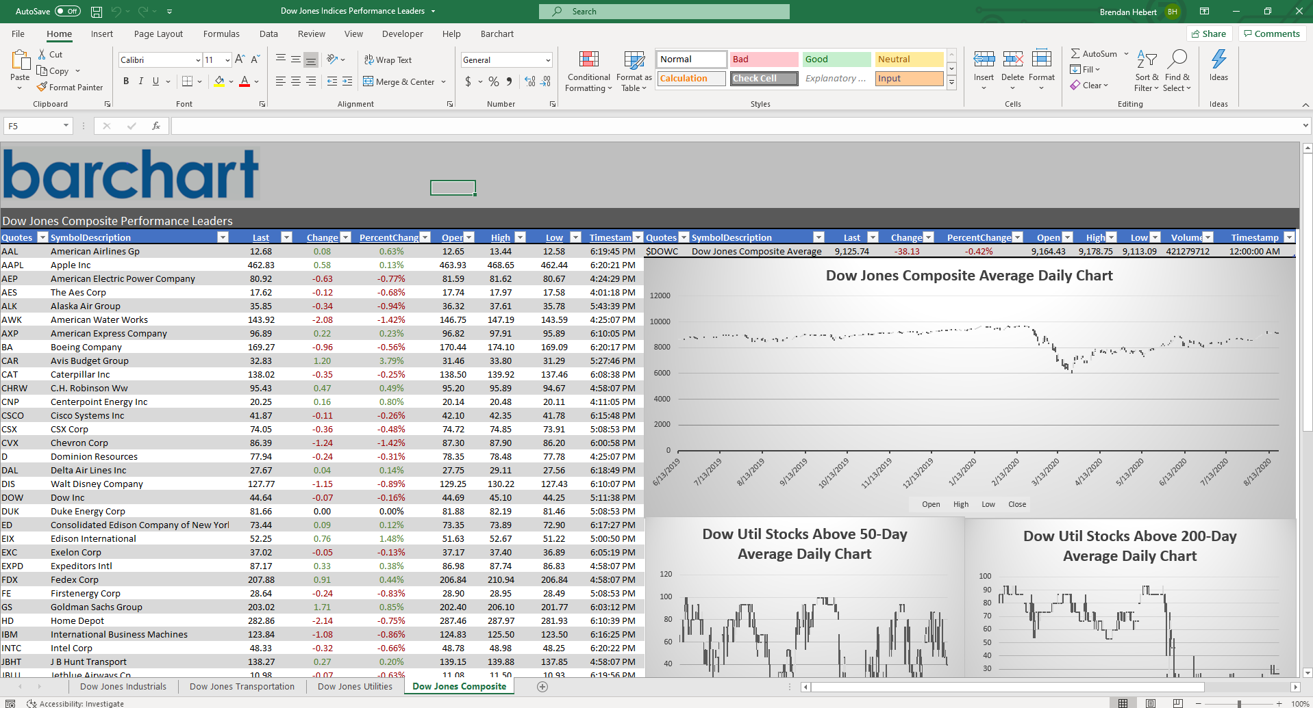1313x708 pixels.
Task: Click Increase Font Size icon
Action: pyautogui.click(x=240, y=60)
